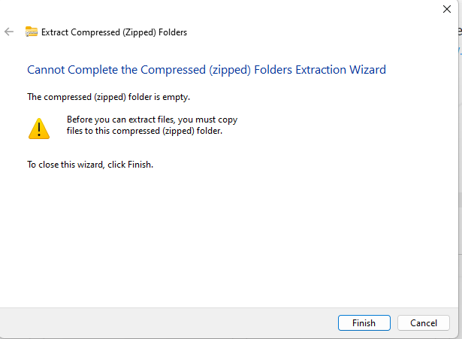Image resolution: width=462 pixels, height=339 pixels.
Task: Click the 'files to this compressed (zipped) folder' line
Action: (144, 131)
